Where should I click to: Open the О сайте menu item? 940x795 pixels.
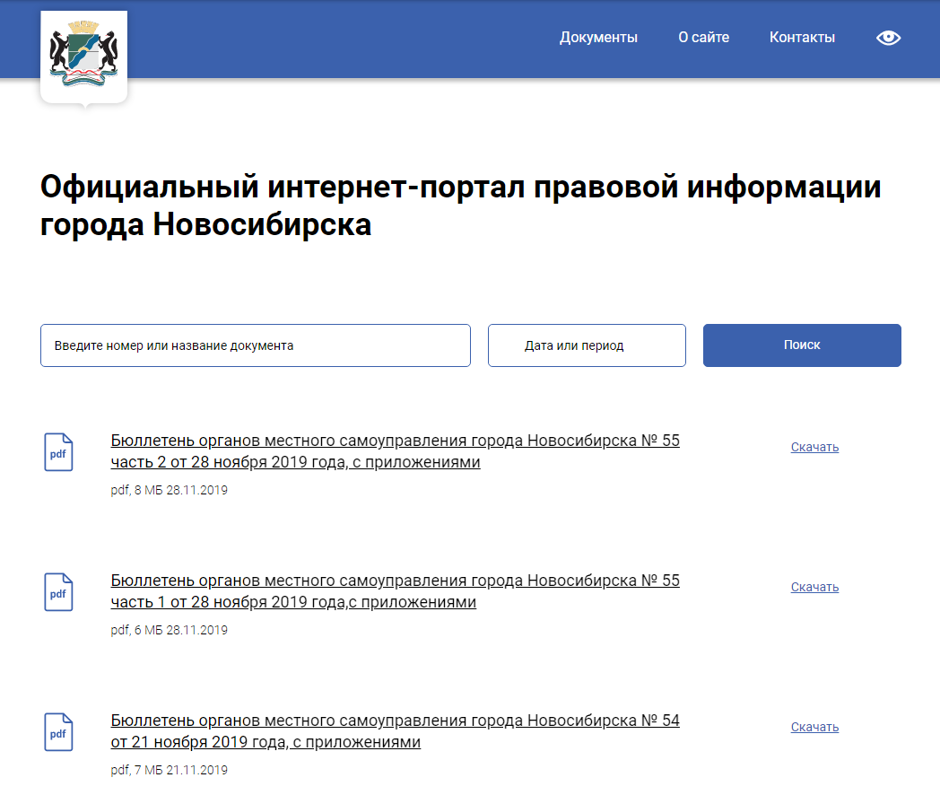pyautogui.click(x=703, y=38)
